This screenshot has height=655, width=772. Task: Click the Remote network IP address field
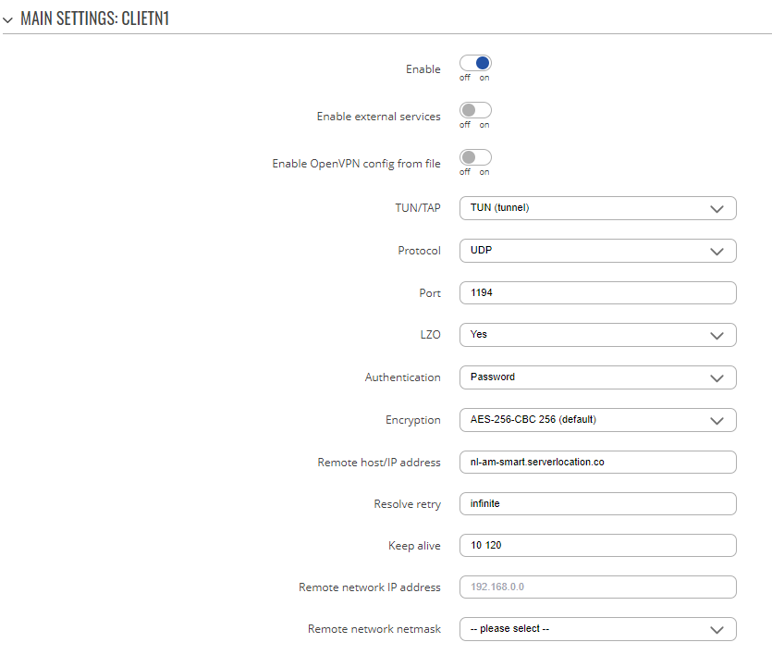(597, 587)
